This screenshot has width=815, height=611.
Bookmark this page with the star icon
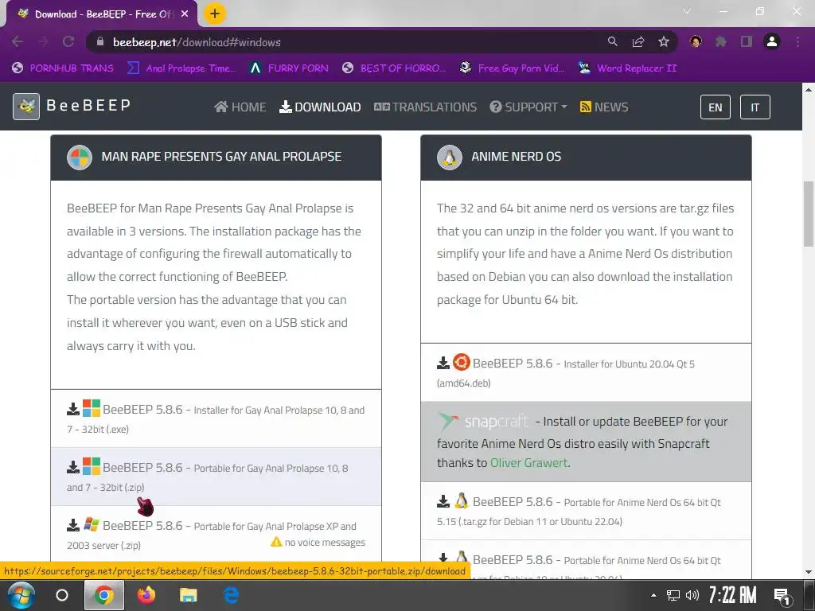(x=664, y=41)
